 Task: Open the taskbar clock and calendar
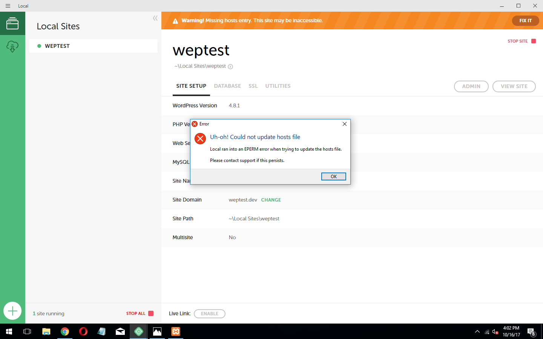pyautogui.click(x=511, y=331)
